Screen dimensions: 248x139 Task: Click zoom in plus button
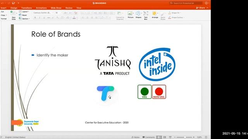(x=194, y=137)
